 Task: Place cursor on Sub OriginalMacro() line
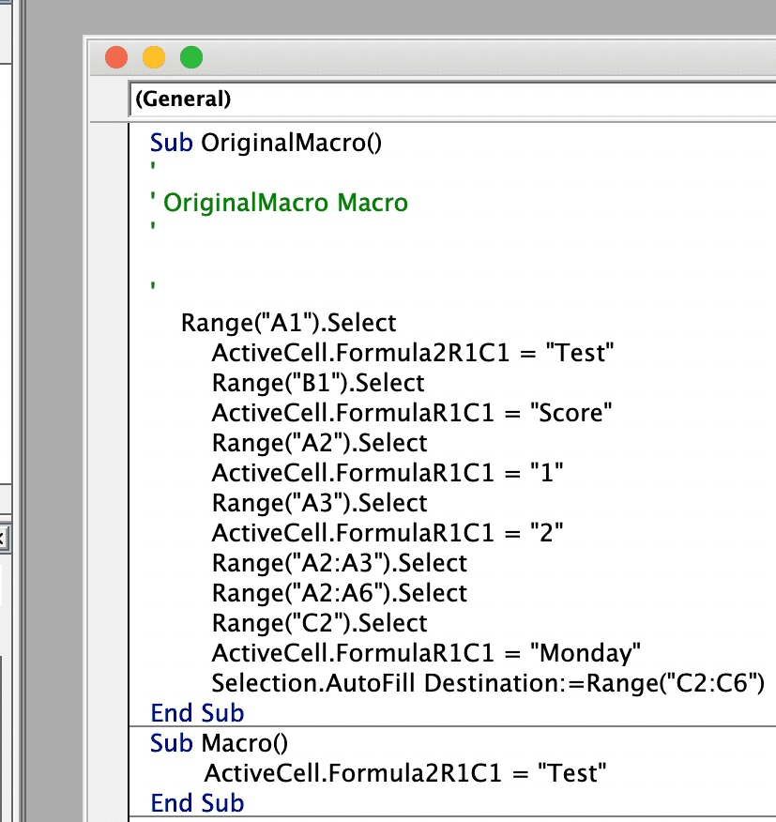pos(266,143)
